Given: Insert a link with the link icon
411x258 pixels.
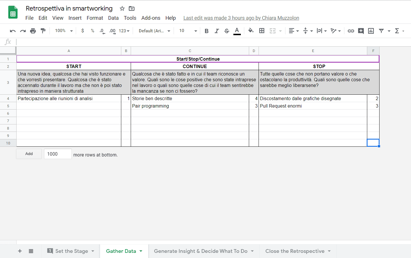Looking at the screenshot, I should click(x=351, y=31).
